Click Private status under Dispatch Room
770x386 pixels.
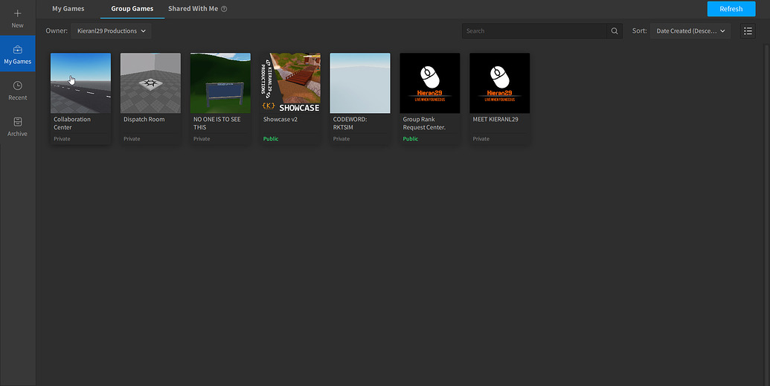pos(132,139)
